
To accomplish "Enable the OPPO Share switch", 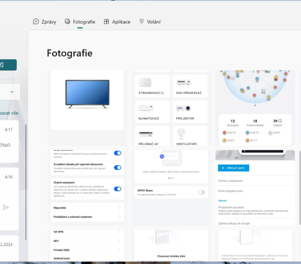I will [x=202, y=192].
